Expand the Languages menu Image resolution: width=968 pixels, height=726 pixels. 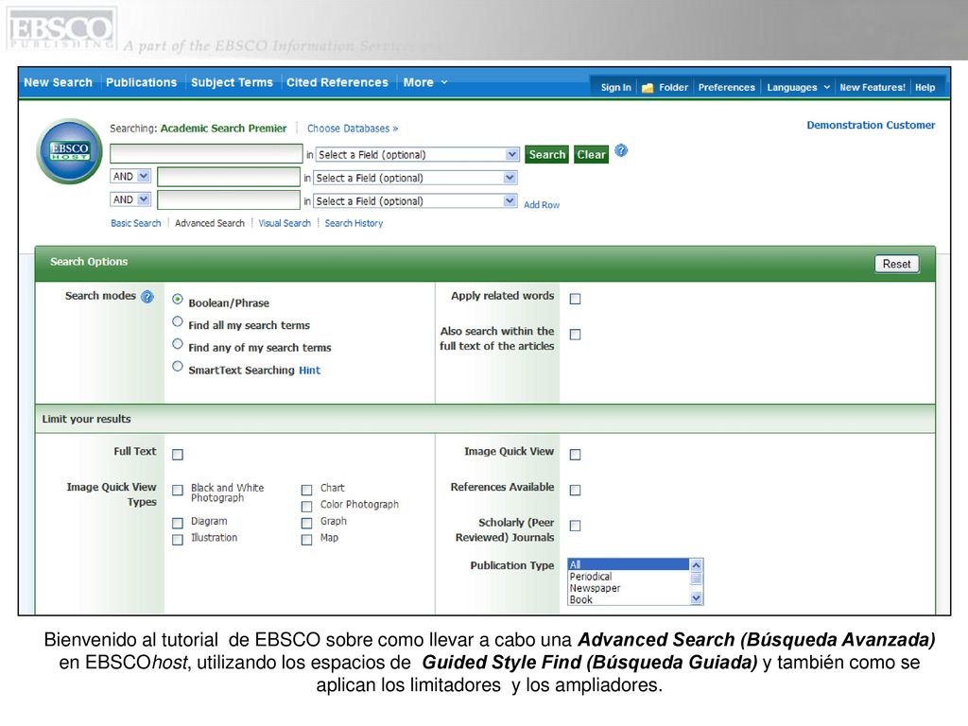(798, 88)
